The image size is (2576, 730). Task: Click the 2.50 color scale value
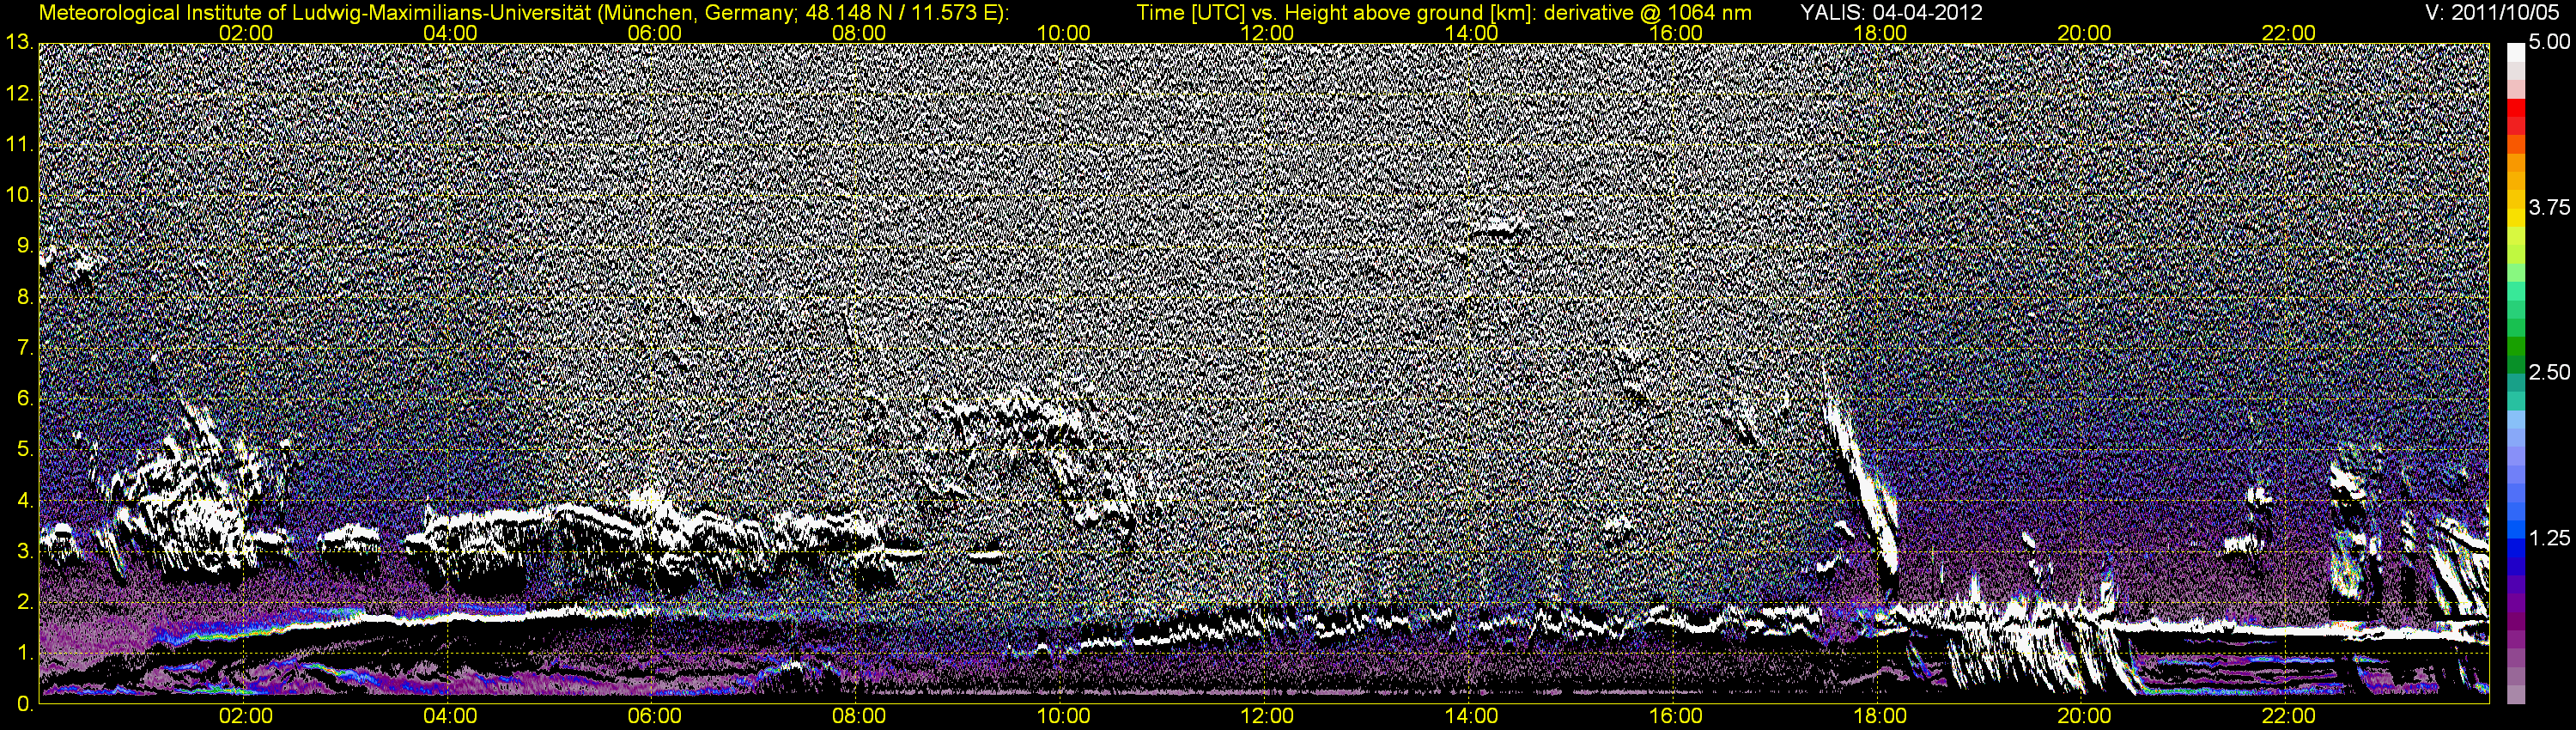[2549, 373]
